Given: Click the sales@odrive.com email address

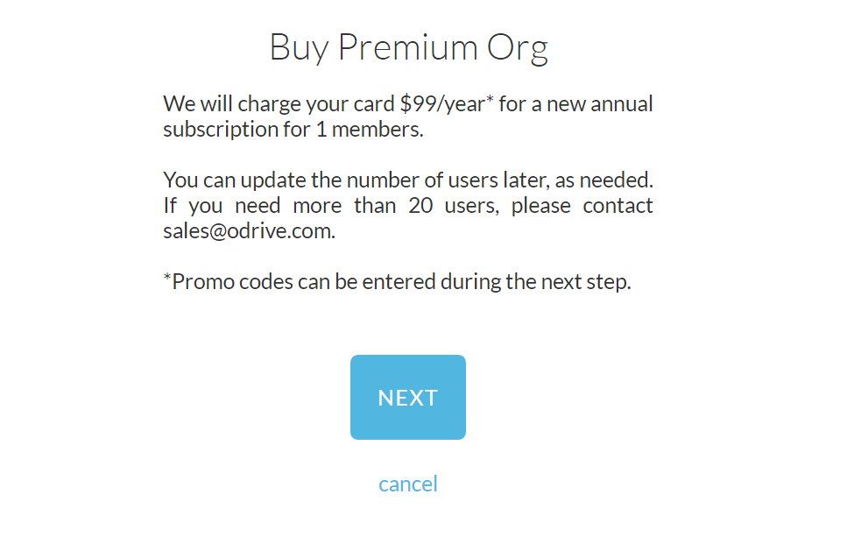Looking at the screenshot, I should (248, 232).
